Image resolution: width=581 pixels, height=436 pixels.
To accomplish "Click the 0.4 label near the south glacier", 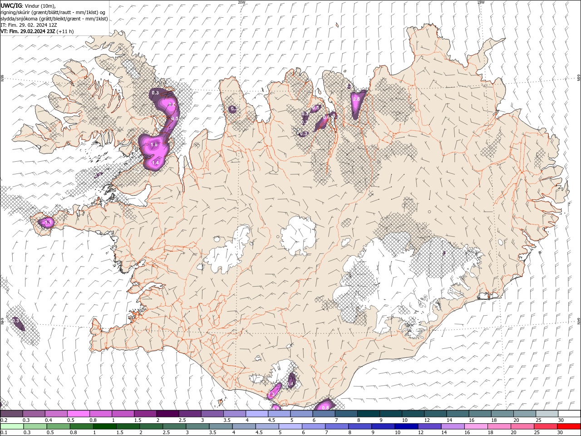I will [x=290, y=384].
